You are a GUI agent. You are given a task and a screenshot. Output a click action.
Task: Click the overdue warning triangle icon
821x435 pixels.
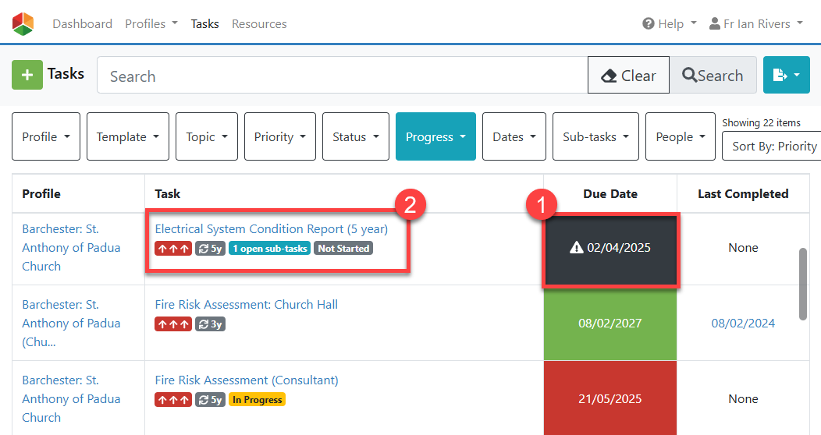pyautogui.click(x=577, y=248)
